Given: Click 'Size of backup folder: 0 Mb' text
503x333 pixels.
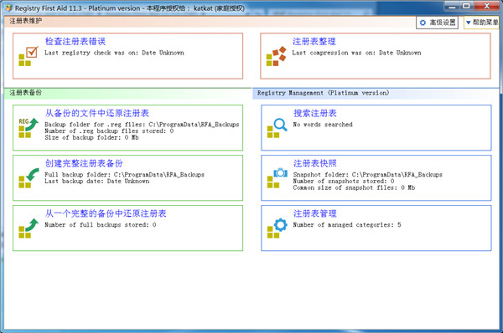Looking at the screenshot, I should click(91, 137).
